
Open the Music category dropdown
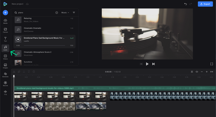65,13
